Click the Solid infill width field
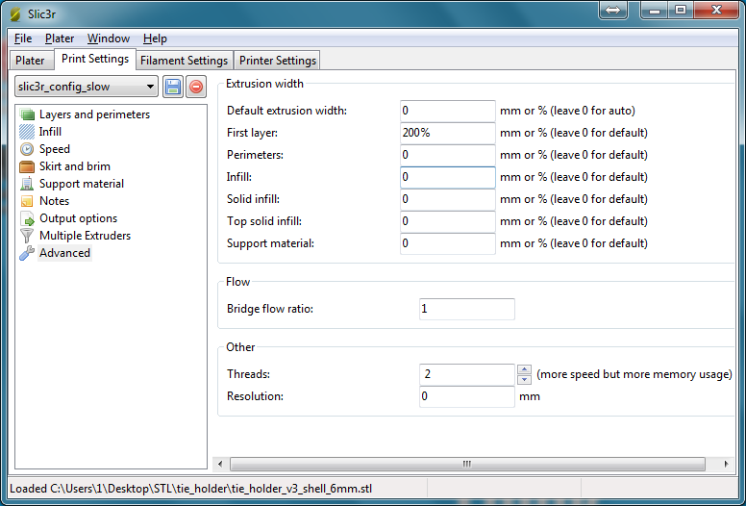This screenshot has width=746, height=506. click(x=448, y=199)
